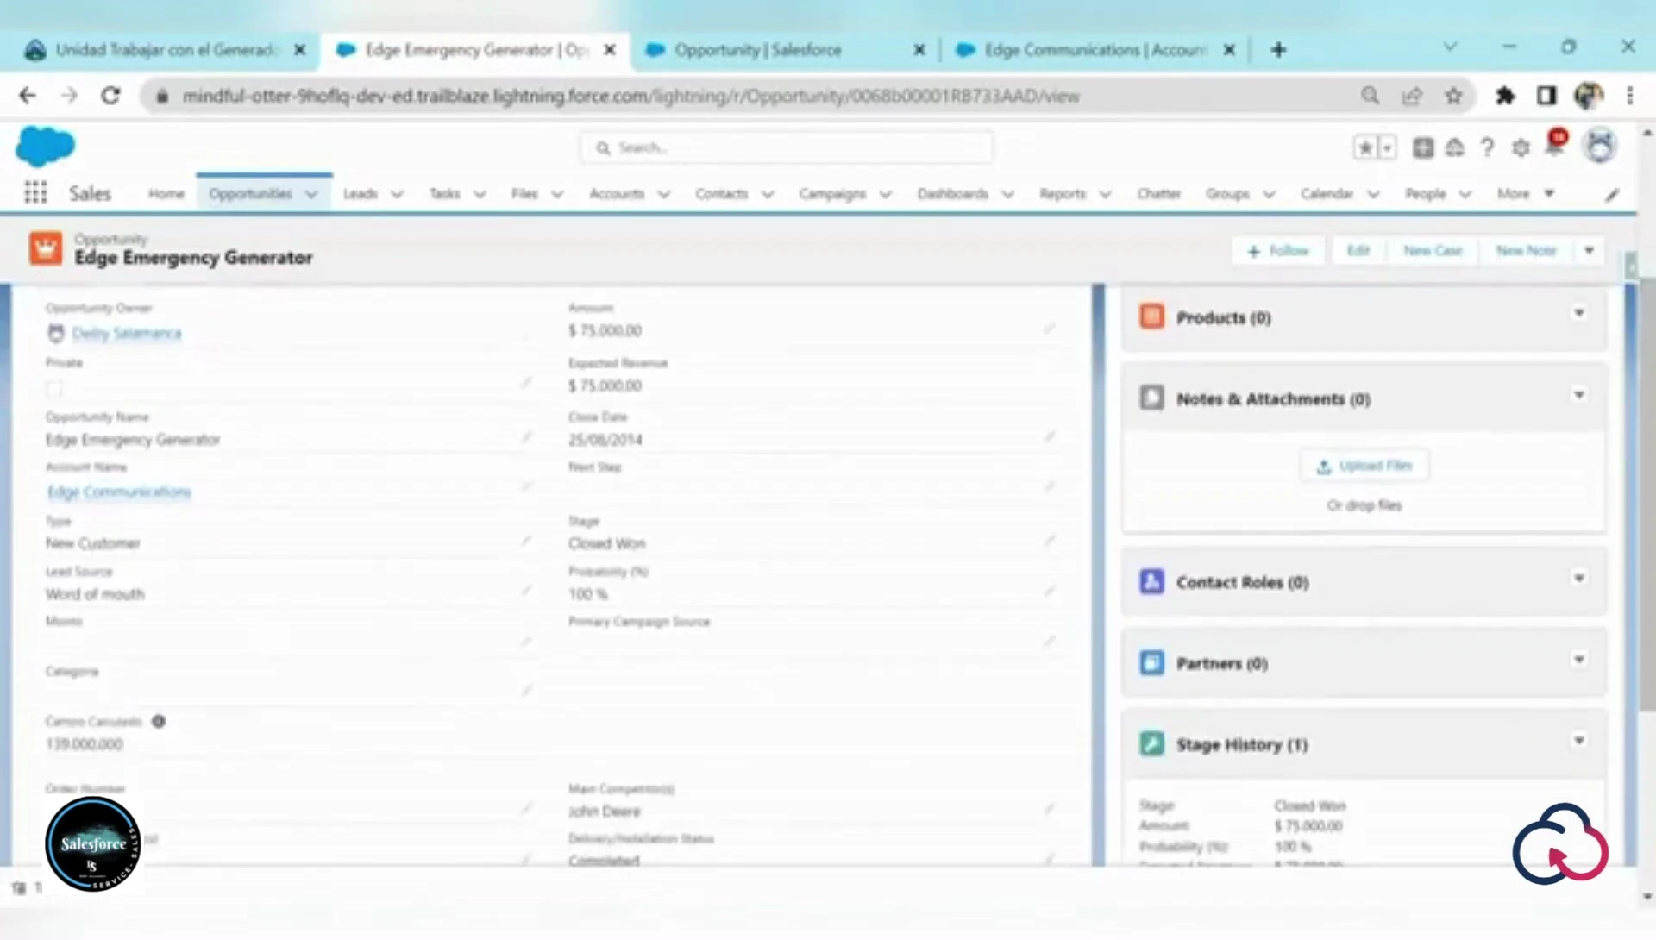Click the New Case button
The width and height of the screenshot is (1656, 940).
(x=1433, y=251)
